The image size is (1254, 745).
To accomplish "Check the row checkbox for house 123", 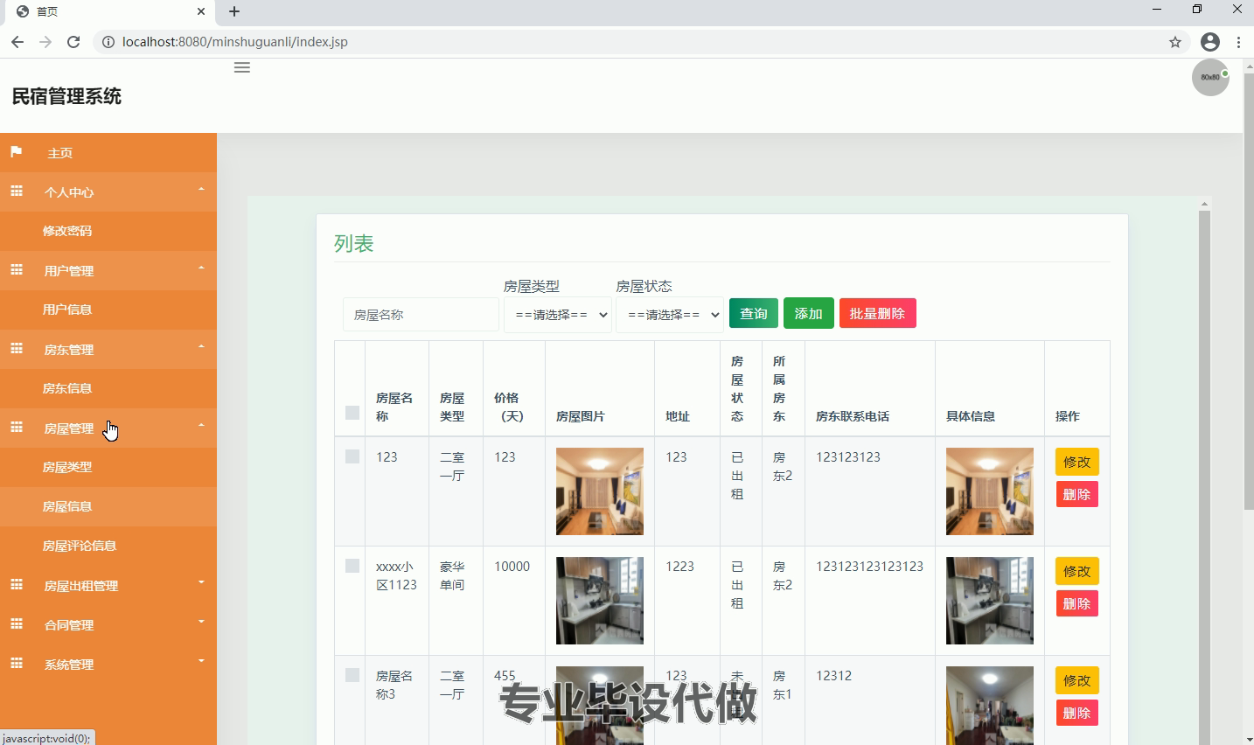I will [352, 456].
